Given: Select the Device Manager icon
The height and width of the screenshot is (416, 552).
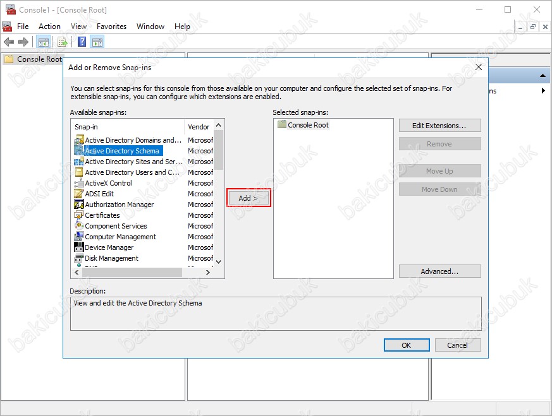Looking at the screenshot, I should 79,247.
